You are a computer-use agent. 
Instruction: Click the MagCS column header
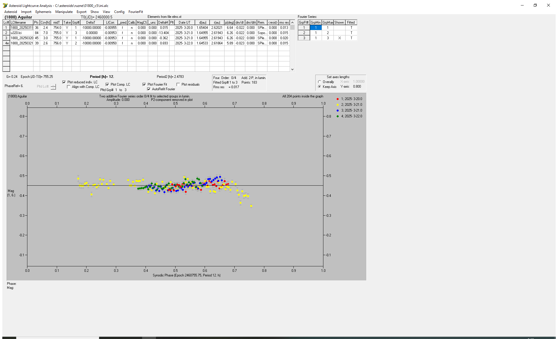(142, 22)
